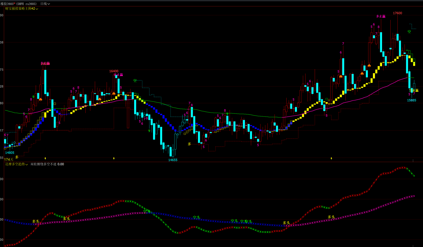Select the 14655 low price label
This screenshot has width=423, height=247.
[x=173, y=160]
